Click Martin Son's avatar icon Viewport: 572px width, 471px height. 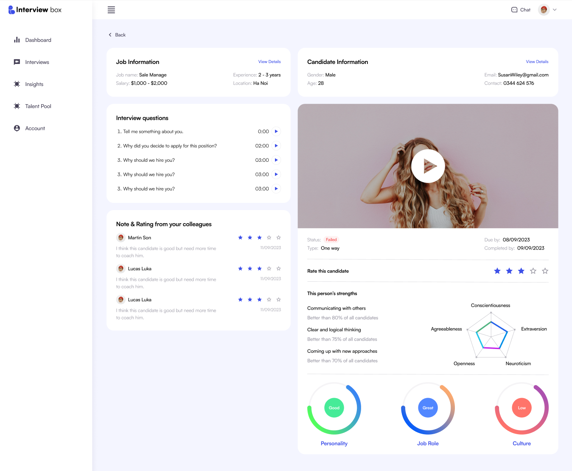pos(121,238)
